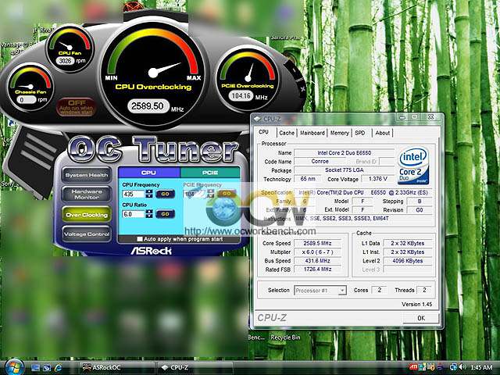500x375 pixels.
Task: Click Hardware Monitor button in OC Tuner
Action: coord(87,195)
